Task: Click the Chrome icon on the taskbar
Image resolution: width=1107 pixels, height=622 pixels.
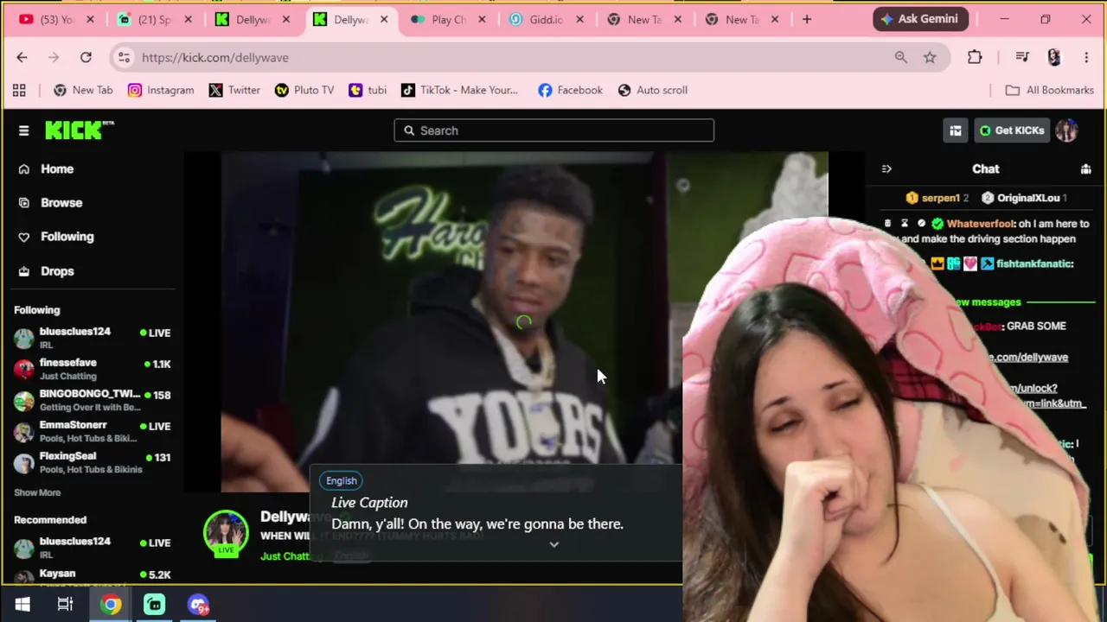Action: (x=111, y=605)
